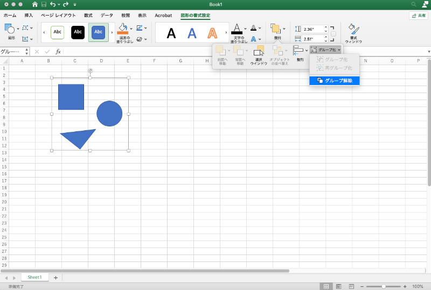Expand the text fill dropdown arrow
Viewport: 431px width, 290px height.
(245, 29)
